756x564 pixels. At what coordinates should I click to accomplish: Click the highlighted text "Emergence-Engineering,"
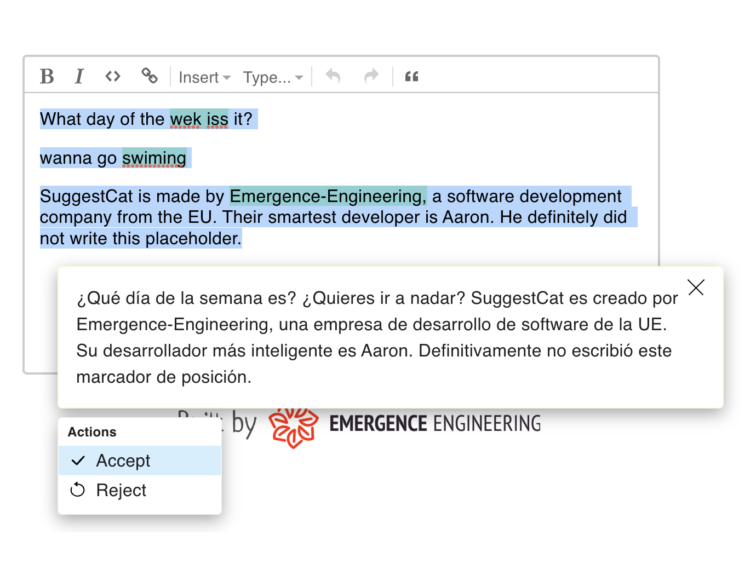[x=328, y=196]
